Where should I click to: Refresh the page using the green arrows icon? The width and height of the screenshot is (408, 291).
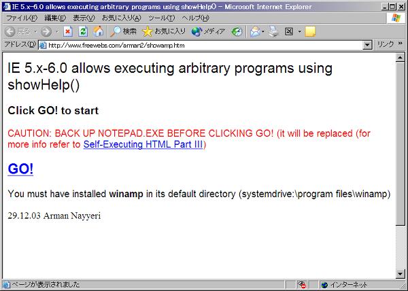coord(83,32)
